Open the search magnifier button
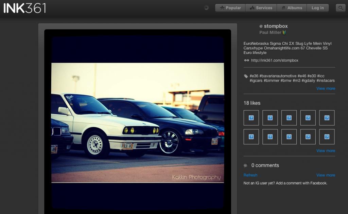 click(340, 8)
